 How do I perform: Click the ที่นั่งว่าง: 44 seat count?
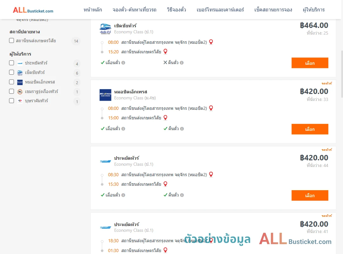(317, 165)
